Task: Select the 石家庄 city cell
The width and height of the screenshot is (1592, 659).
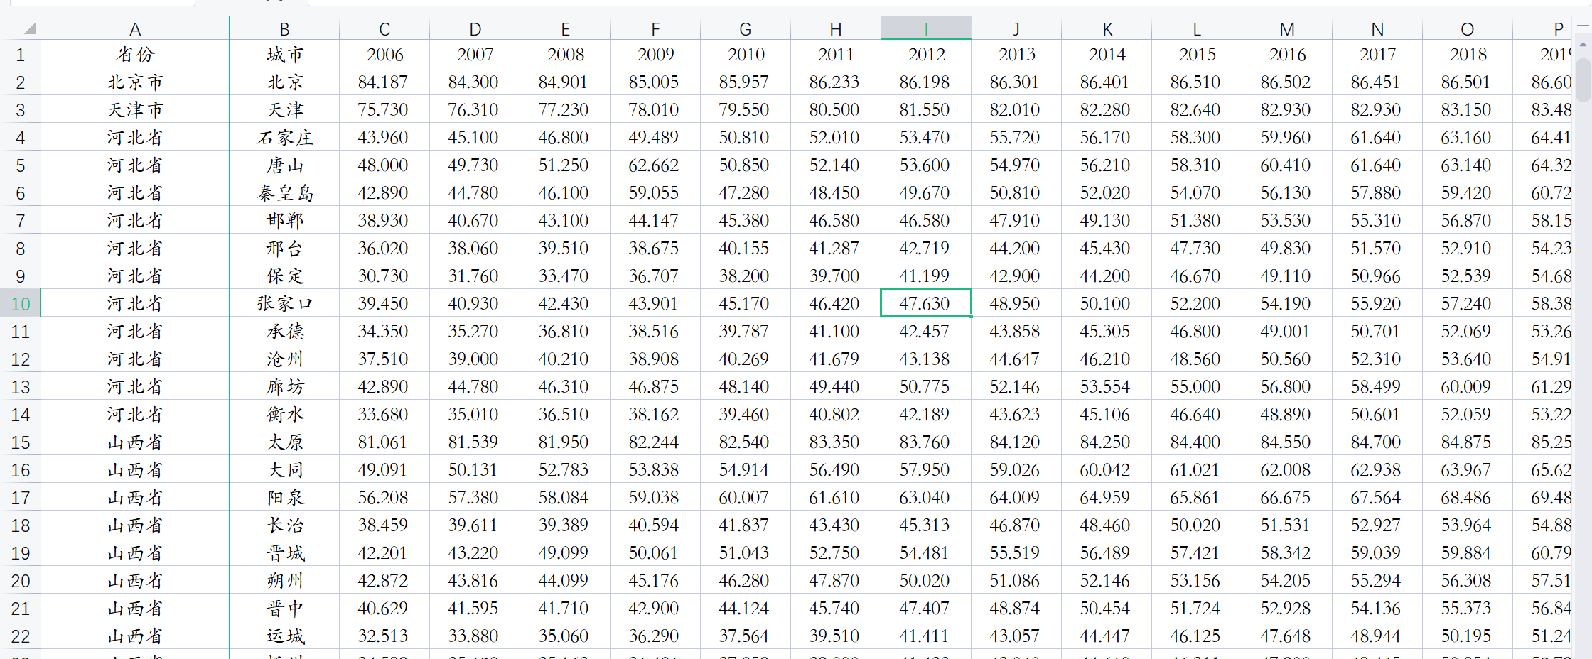Action: pos(284,138)
